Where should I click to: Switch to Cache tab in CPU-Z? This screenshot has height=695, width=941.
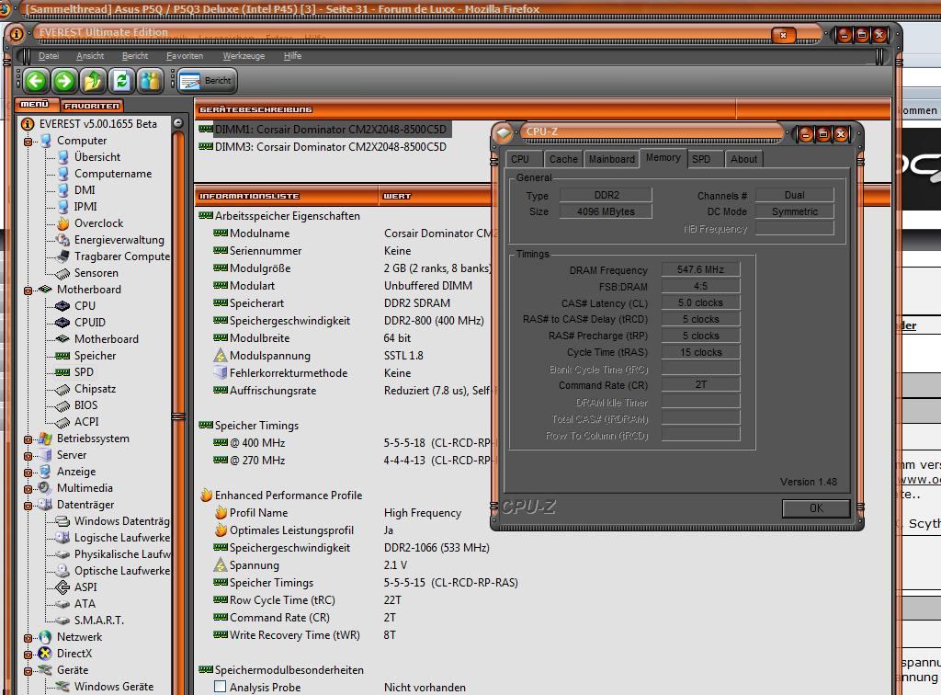[563, 159]
